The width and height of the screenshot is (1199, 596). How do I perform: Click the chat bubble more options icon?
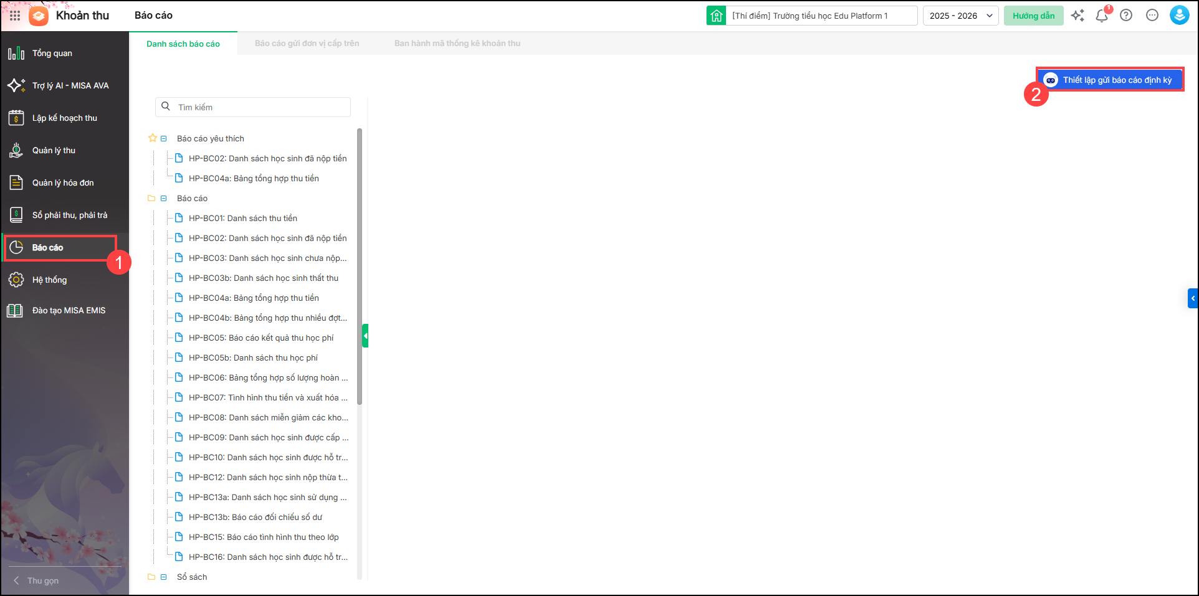1152,16
